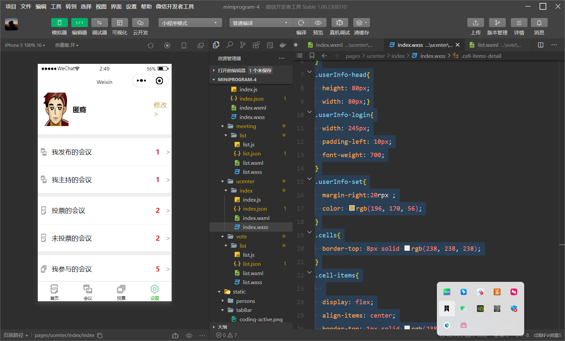The height and width of the screenshot is (341, 565).
Task: Open the normal compile dropdown
Action: 261,23
